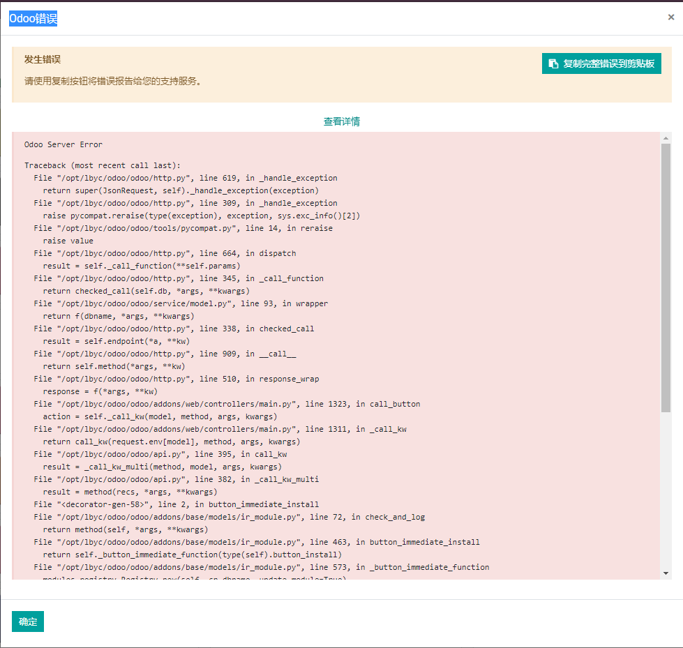This screenshot has width=683, height=648.
Task: Click the traceback scrollbar down arrow
Action: tap(666, 573)
